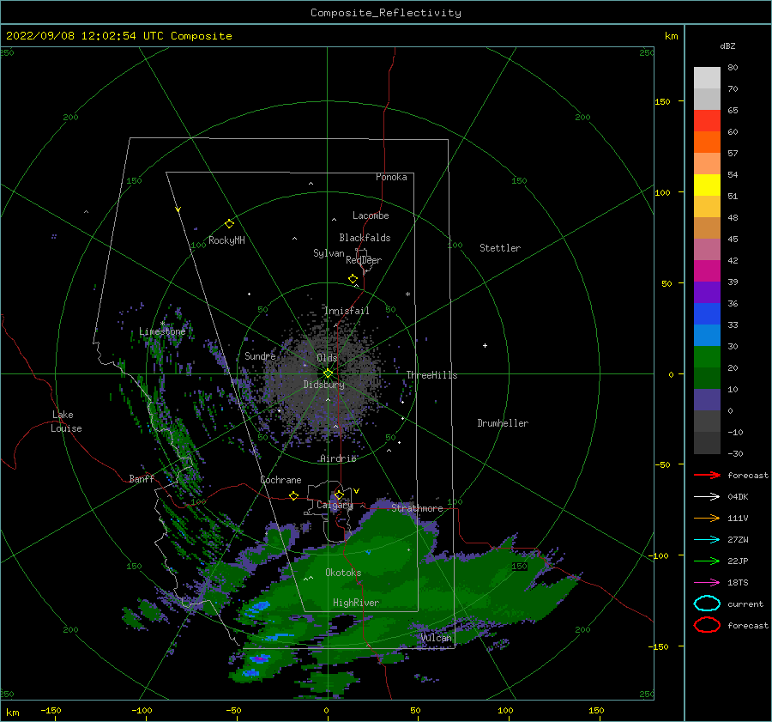Click the green 22JP arrow legend icon

coord(707,561)
